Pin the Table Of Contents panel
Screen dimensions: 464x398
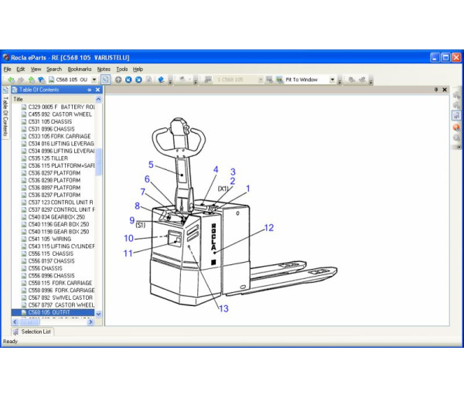point(89,90)
